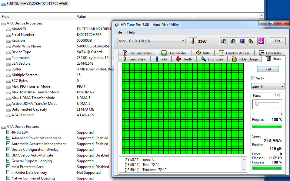
Task: Click the save floppy disk icon
Action: (242, 41)
